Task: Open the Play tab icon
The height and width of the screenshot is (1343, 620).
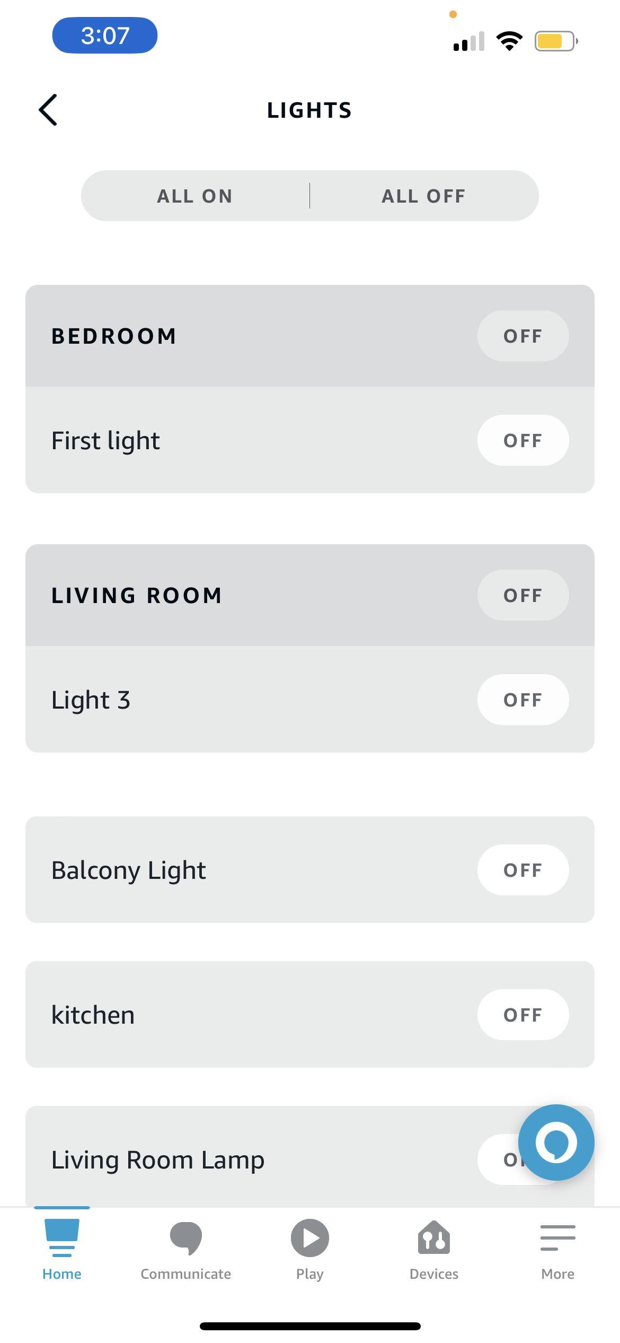Action: coord(309,1237)
